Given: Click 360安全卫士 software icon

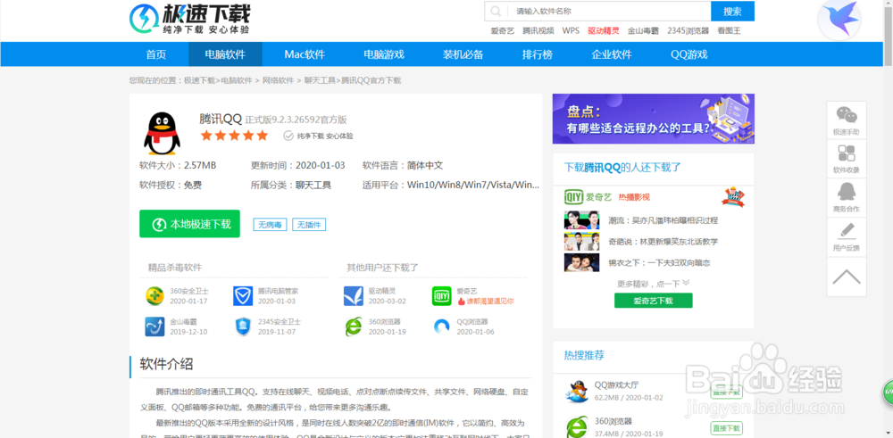Looking at the screenshot, I should 154,296.
